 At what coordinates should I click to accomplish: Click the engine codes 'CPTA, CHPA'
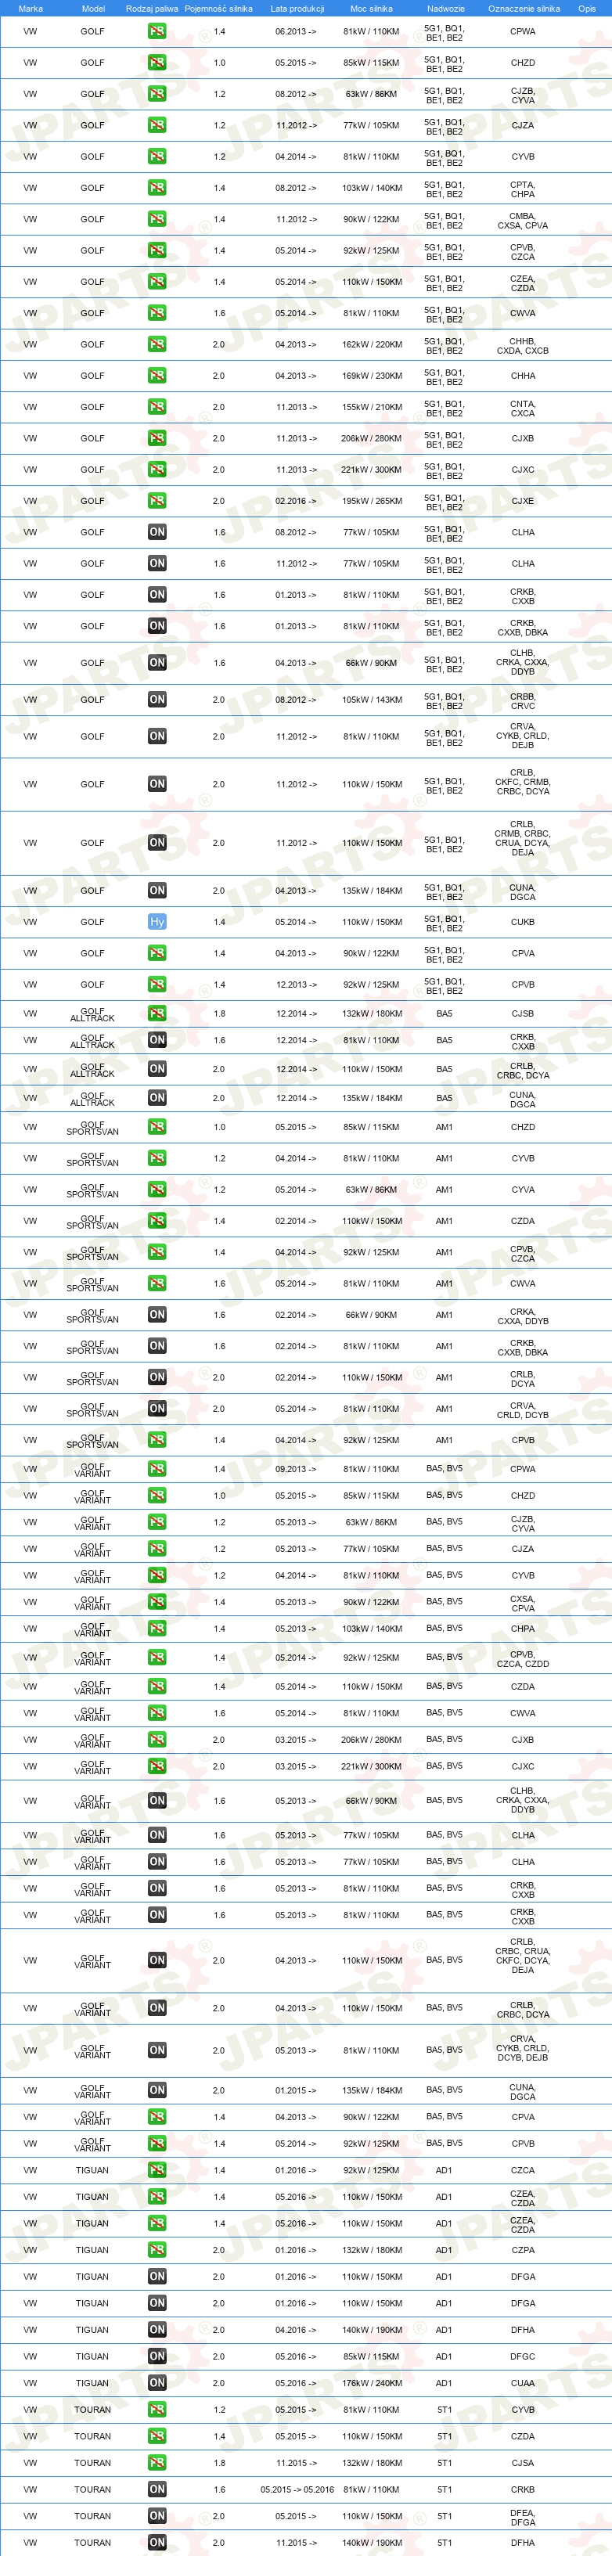point(523,188)
